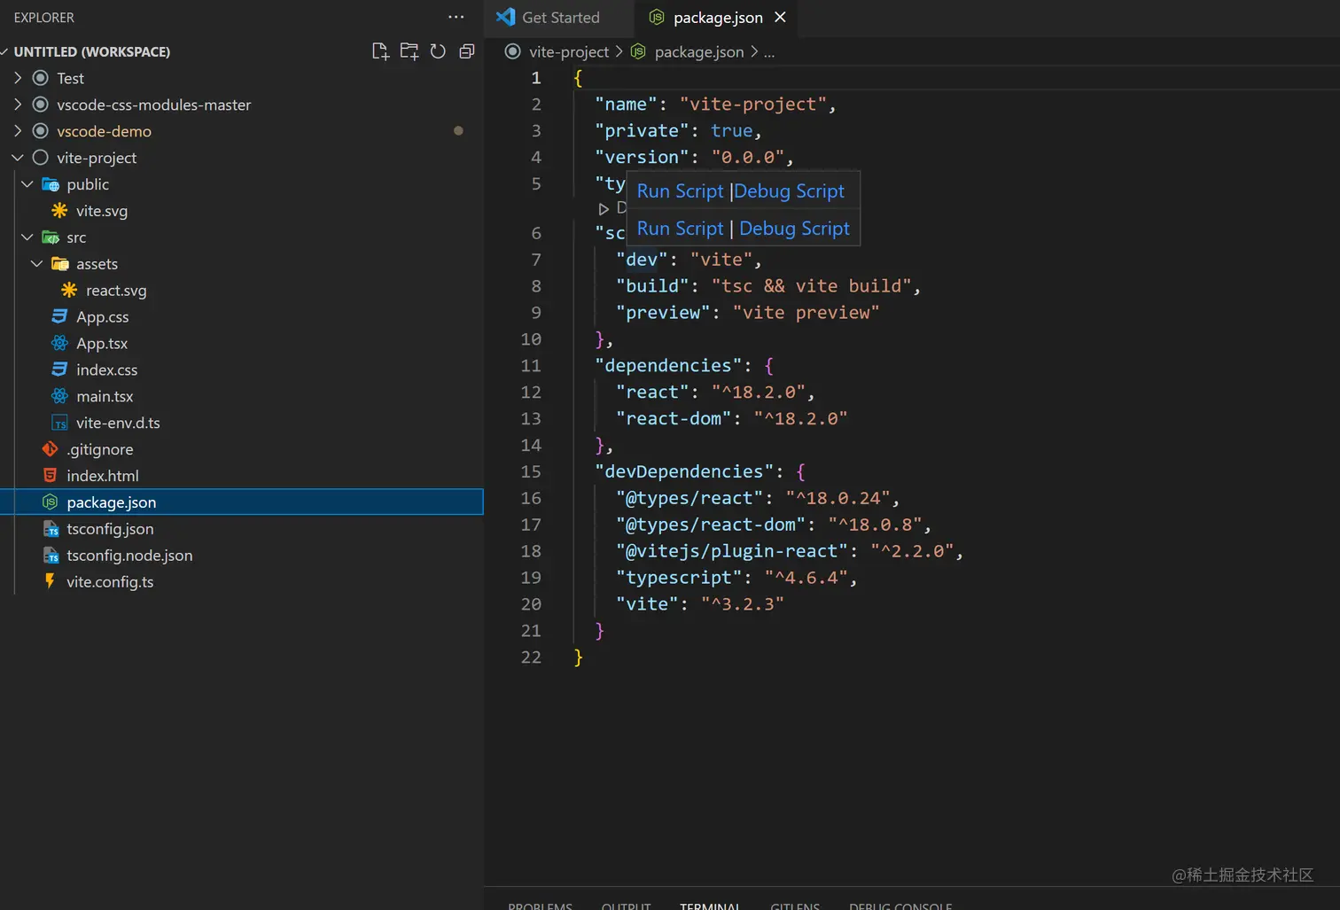Select the index.html file
1340x910 pixels.
(102, 476)
